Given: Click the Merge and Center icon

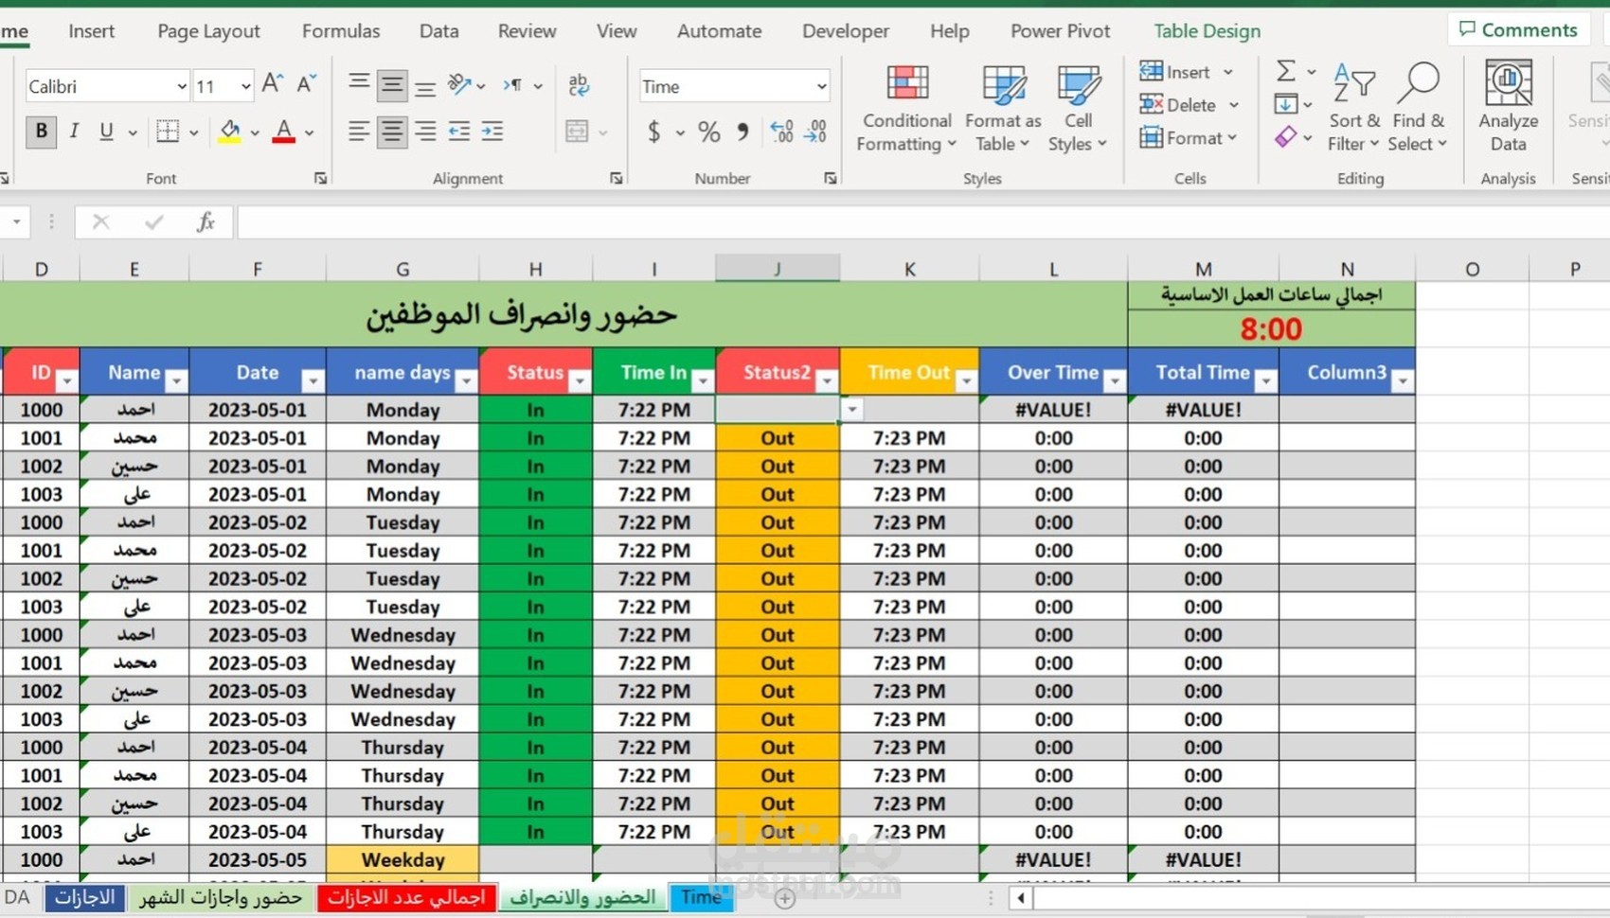Looking at the screenshot, I should pos(577,132).
